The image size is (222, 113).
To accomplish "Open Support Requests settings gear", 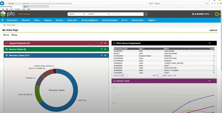I will coord(105,43).
